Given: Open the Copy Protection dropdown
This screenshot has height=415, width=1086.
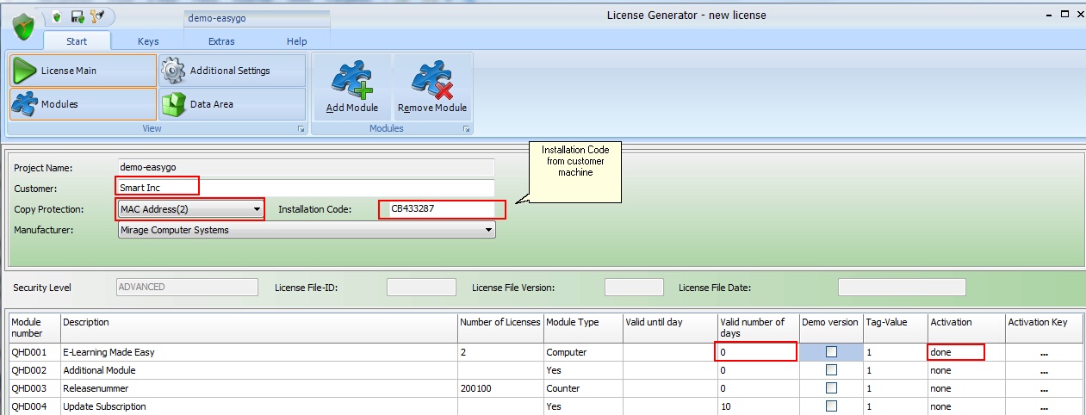Looking at the screenshot, I should 257,209.
